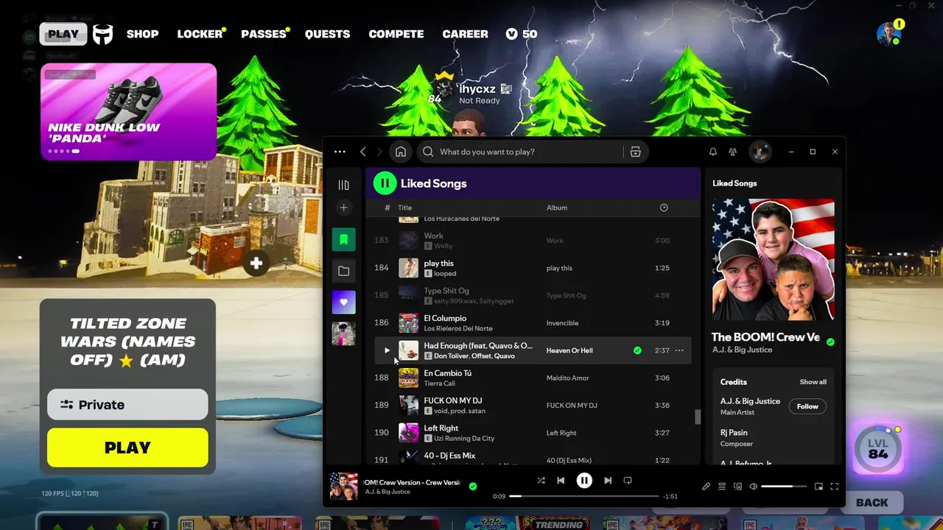Select the 'El Columpio' song row
This screenshot has width=943, height=530.
(532, 323)
